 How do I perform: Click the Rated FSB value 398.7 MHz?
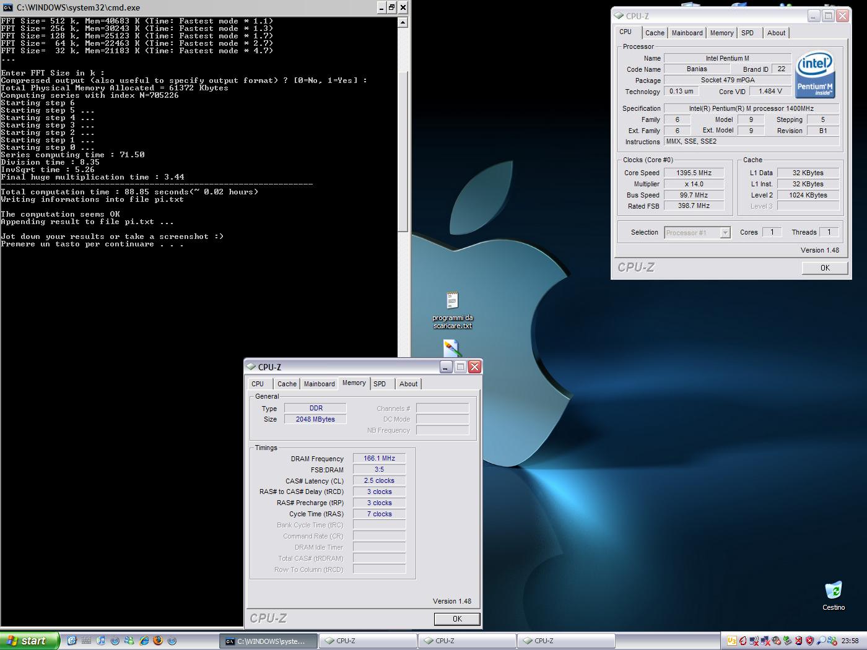(x=694, y=206)
